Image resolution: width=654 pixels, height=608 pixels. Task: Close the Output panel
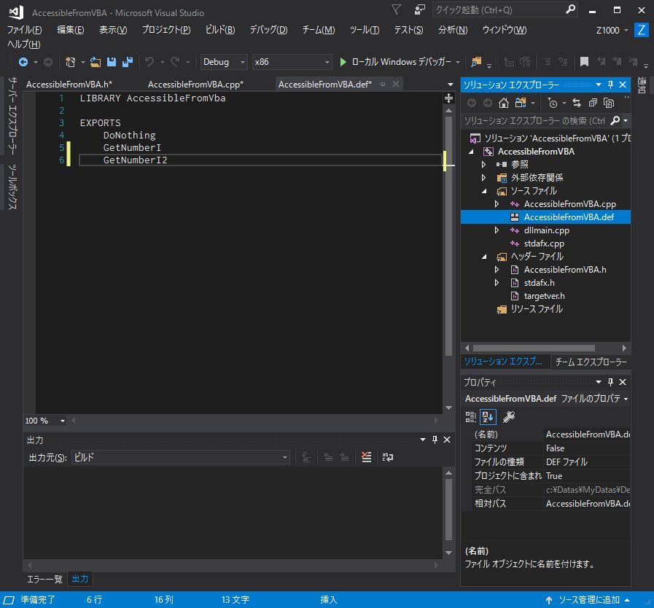point(447,440)
